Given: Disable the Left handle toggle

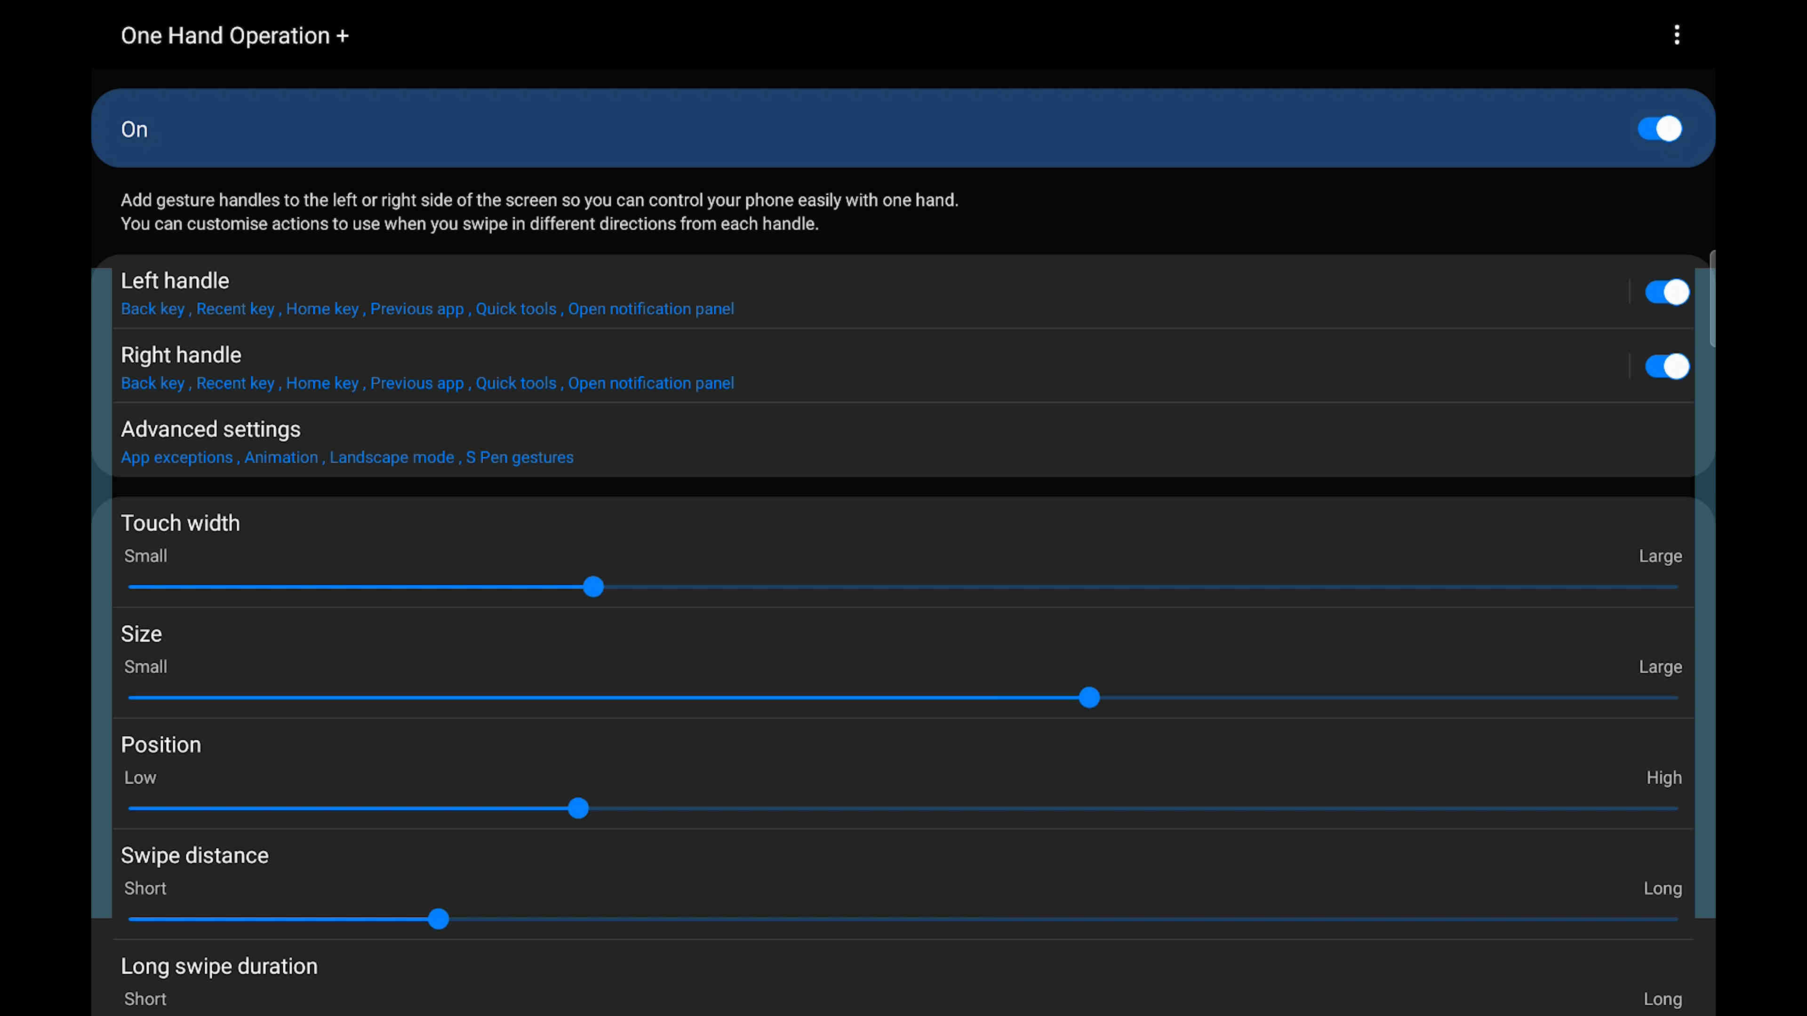Looking at the screenshot, I should pyautogui.click(x=1667, y=293).
